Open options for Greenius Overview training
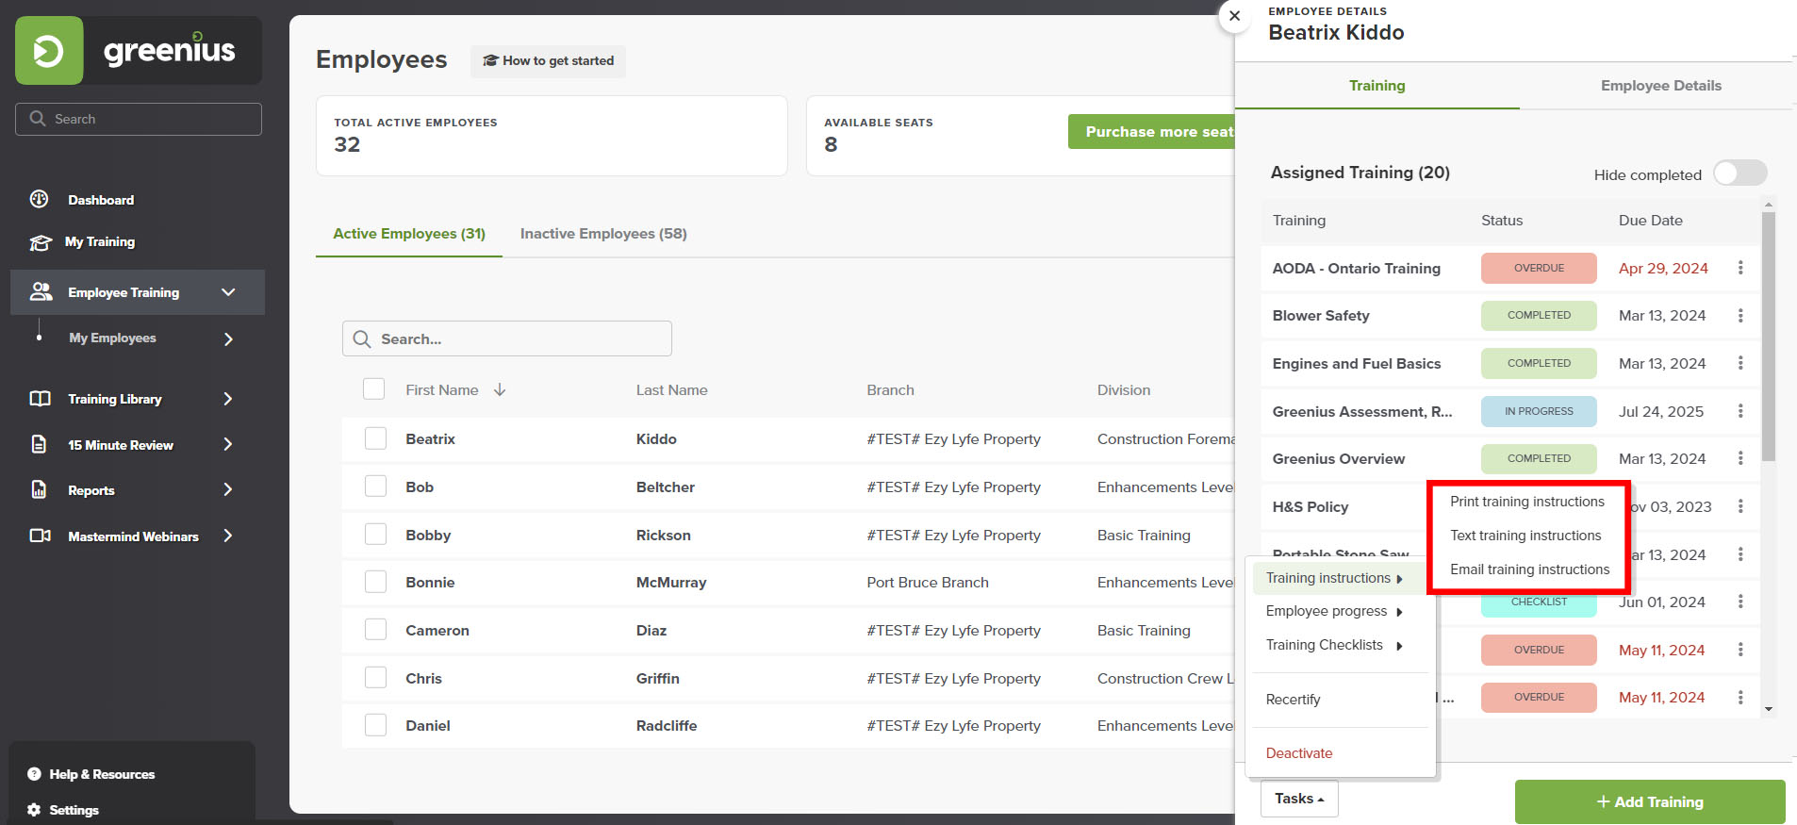1797x825 pixels. (x=1740, y=458)
